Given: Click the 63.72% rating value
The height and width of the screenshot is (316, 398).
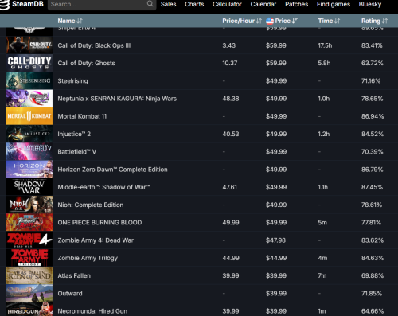Looking at the screenshot, I should (373, 63).
